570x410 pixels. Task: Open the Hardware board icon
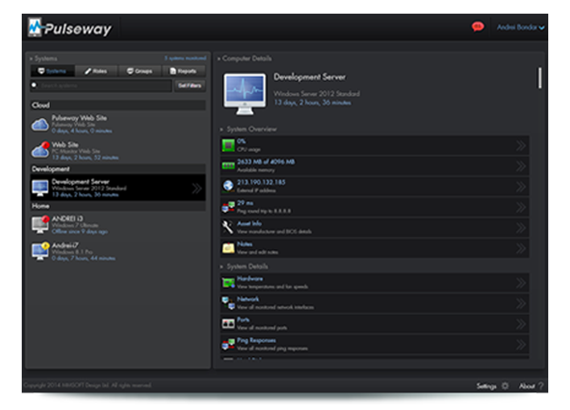click(229, 282)
